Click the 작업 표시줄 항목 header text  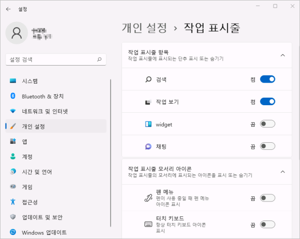pos(148,52)
